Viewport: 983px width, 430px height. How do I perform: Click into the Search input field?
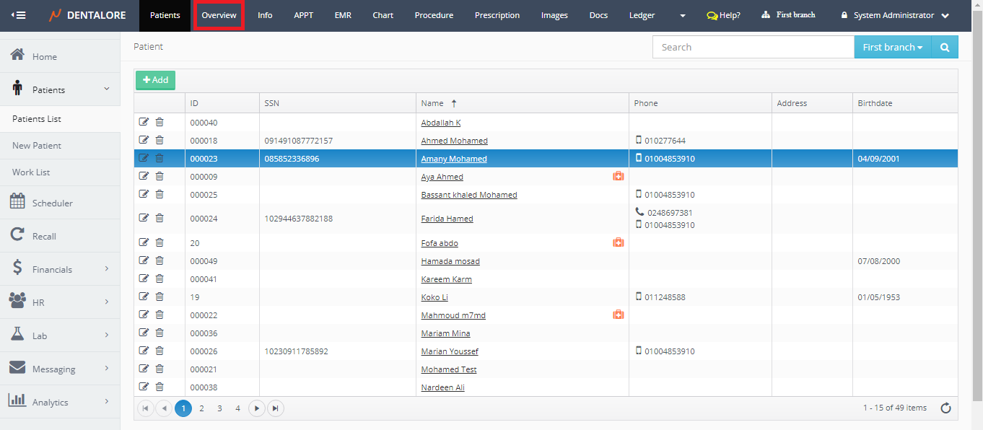pos(753,47)
